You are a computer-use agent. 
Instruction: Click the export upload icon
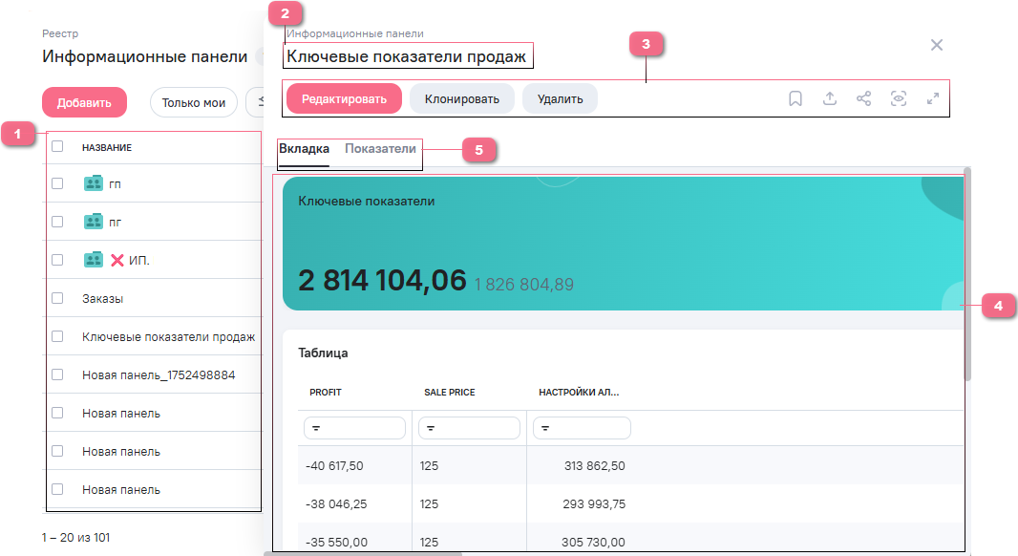click(830, 98)
